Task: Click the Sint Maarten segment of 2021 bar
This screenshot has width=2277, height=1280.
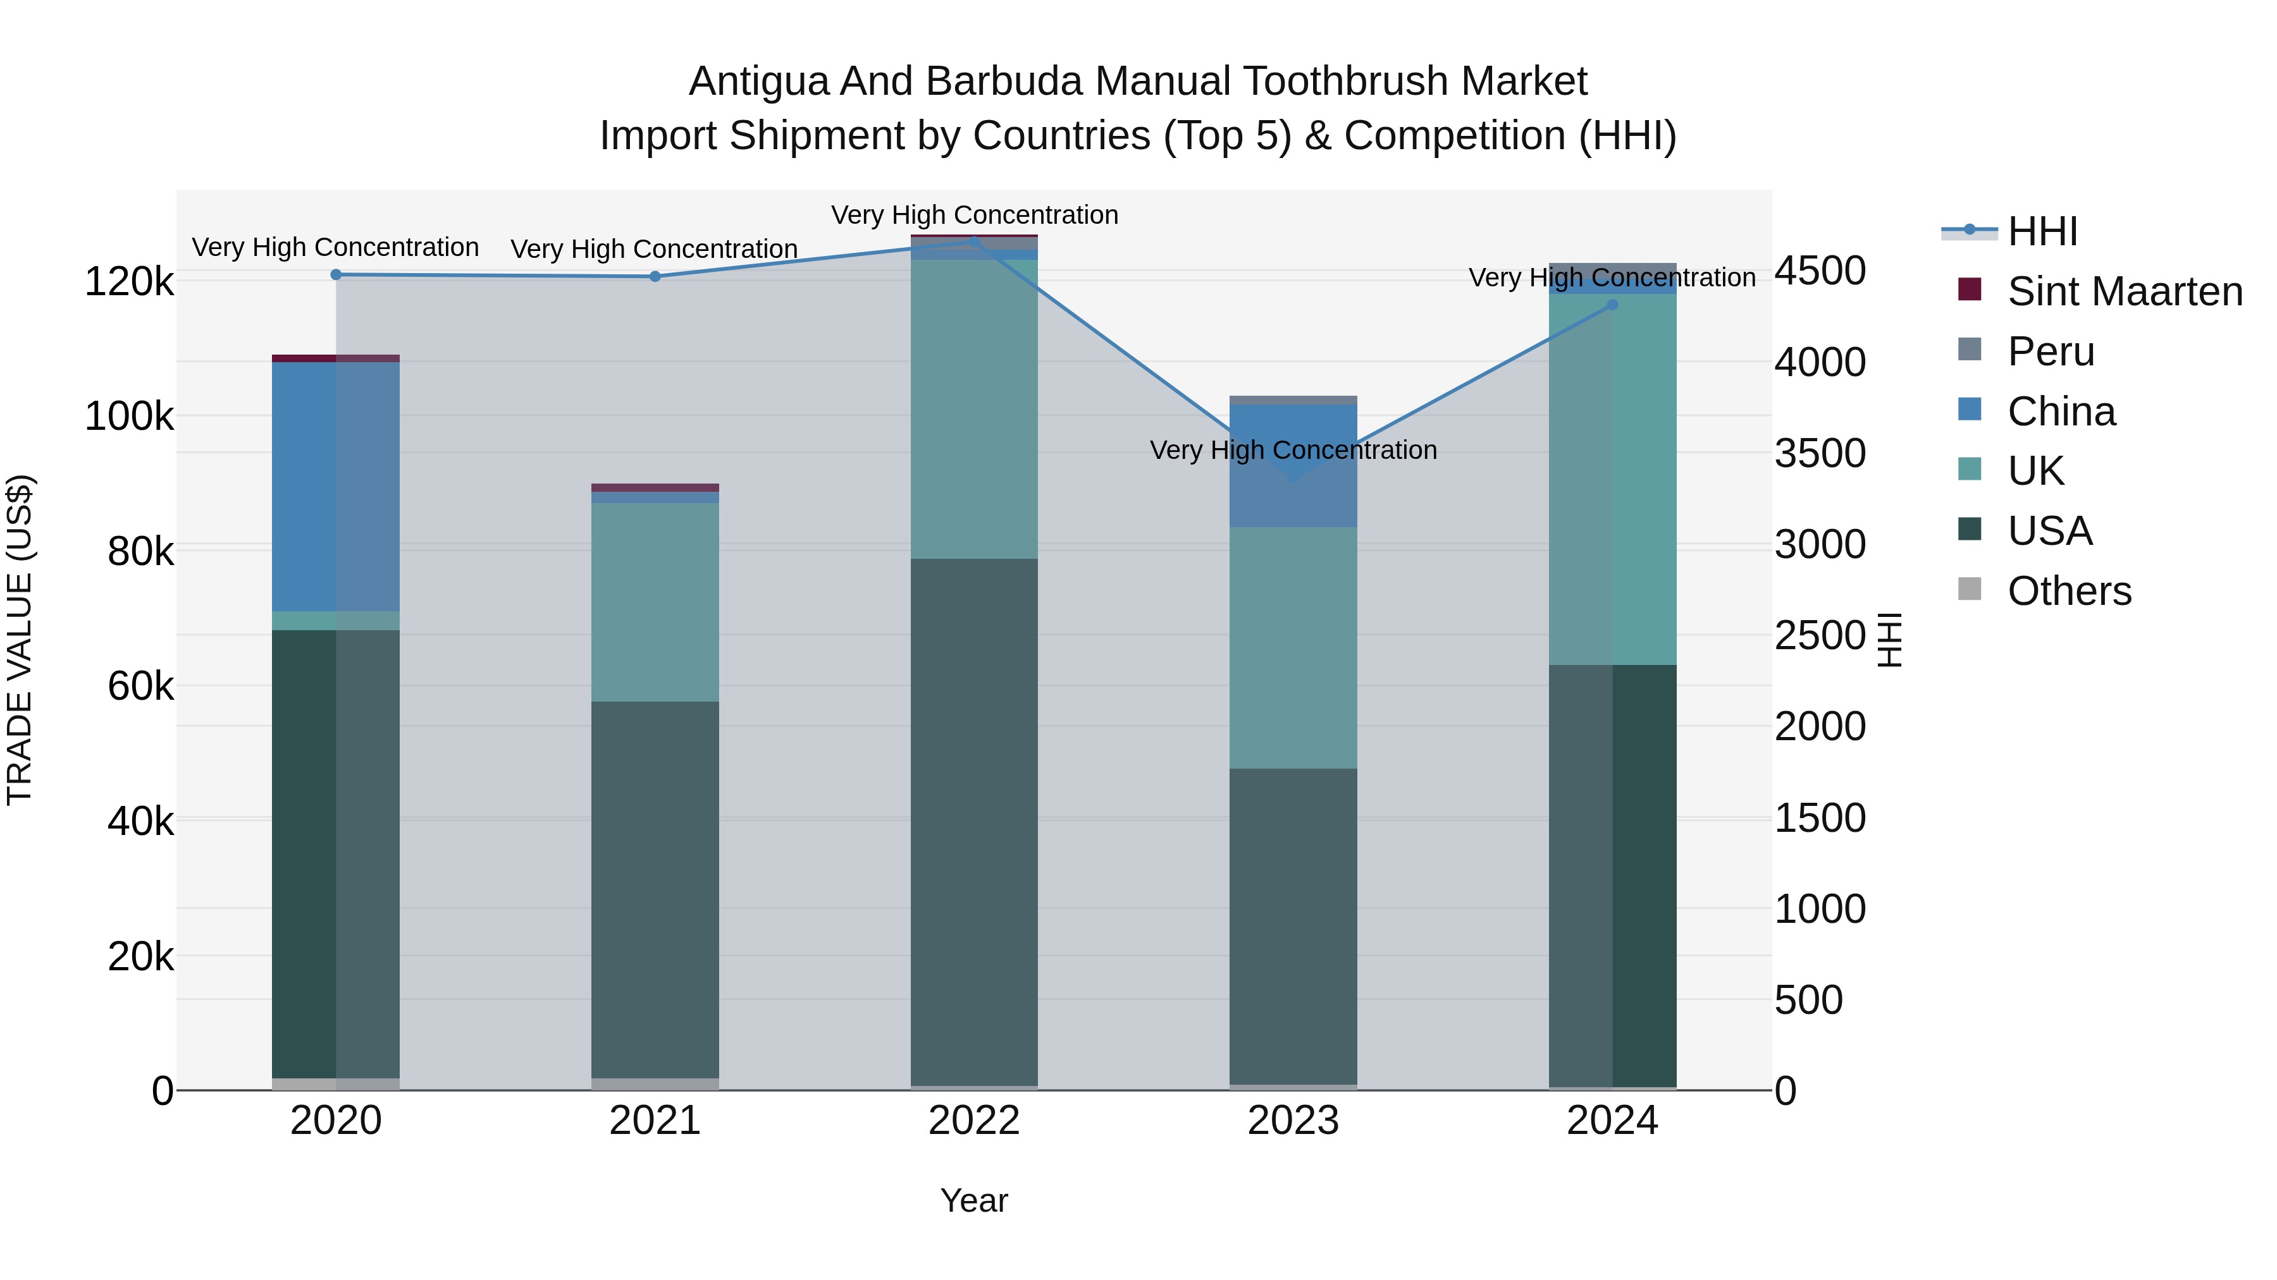Action: pyautogui.click(x=655, y=487)
